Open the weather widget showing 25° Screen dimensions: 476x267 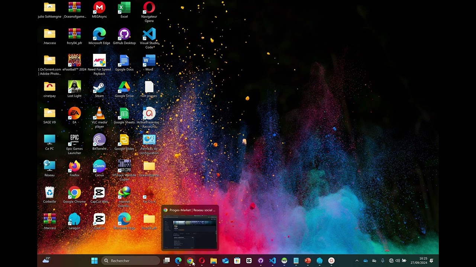[46, 260]
